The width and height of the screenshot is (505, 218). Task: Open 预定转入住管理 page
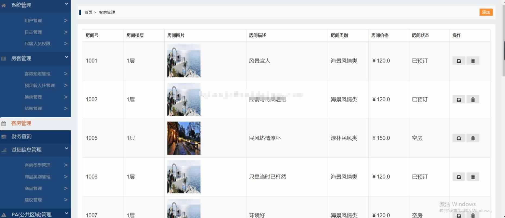[x=40, y=85]
